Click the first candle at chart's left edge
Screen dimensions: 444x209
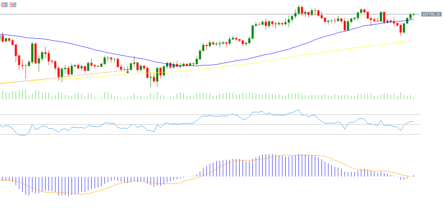tap(3, 38)
